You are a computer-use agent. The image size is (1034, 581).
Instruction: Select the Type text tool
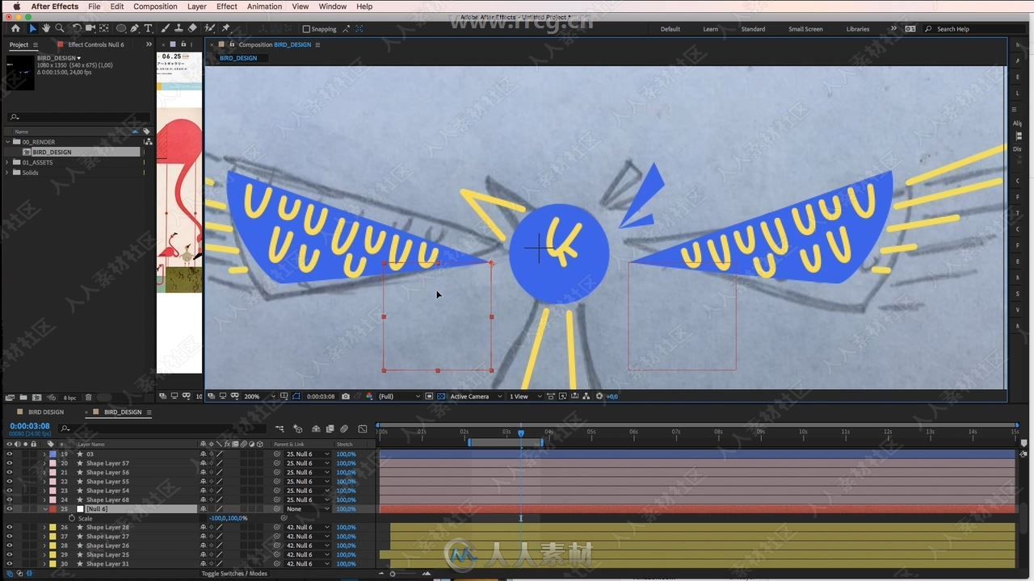148,28
